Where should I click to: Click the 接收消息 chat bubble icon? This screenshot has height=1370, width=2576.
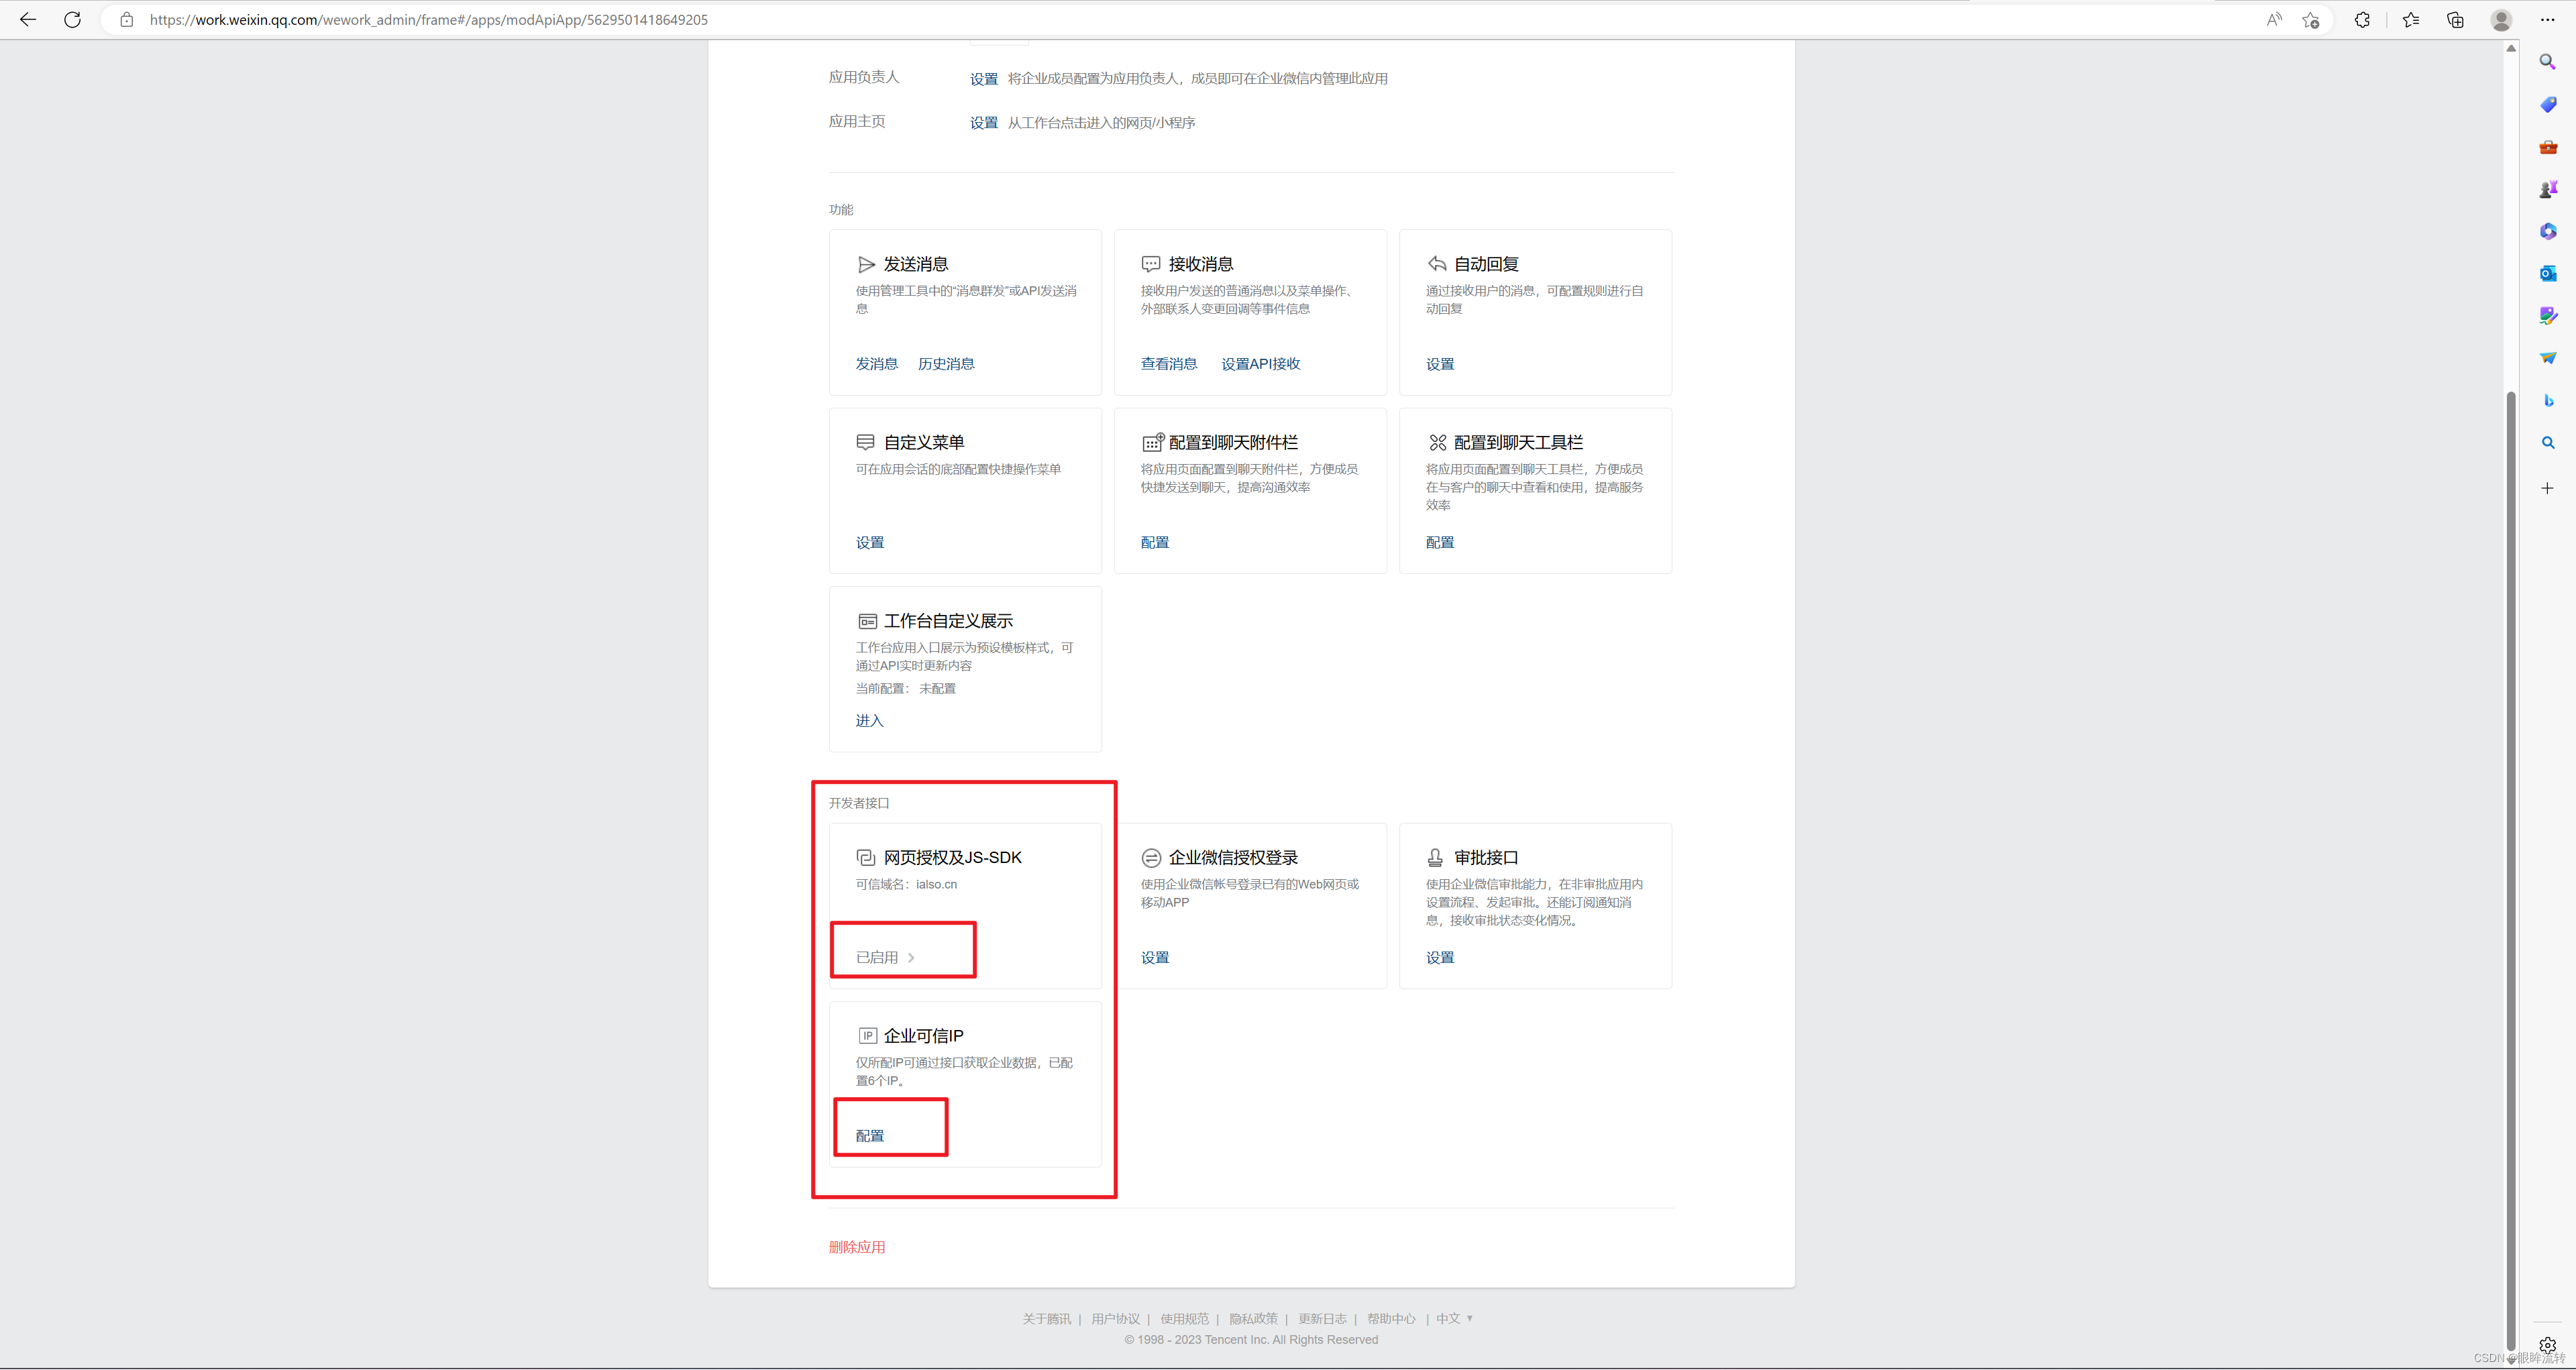pos(1151,264)
